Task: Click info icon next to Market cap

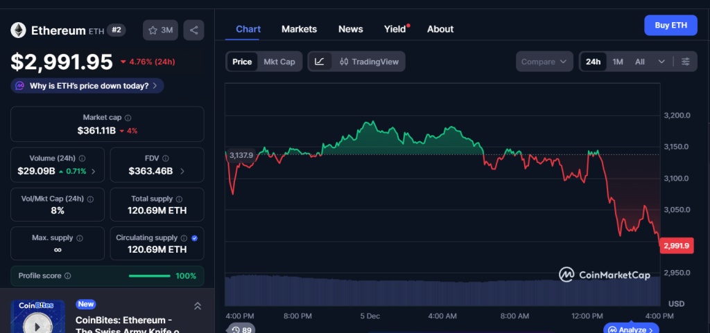Action: tap(128, 118)
